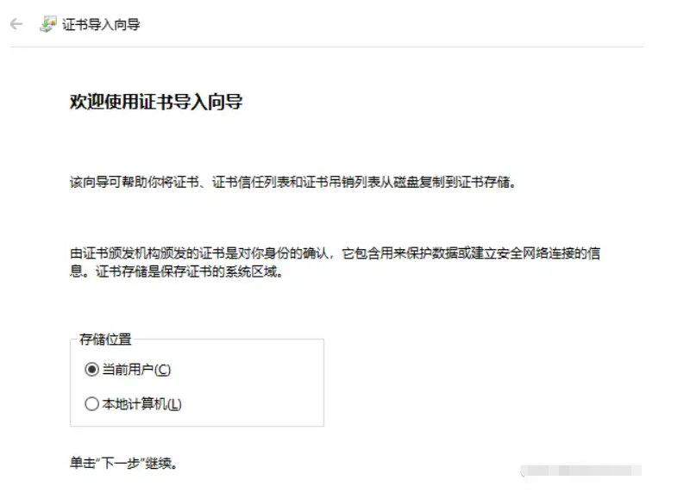This screenshot has height=499, width=684.
Task: Click the quoted 下一步 words in the instruction
Action: pyautogui.click(x=121, y=463)
